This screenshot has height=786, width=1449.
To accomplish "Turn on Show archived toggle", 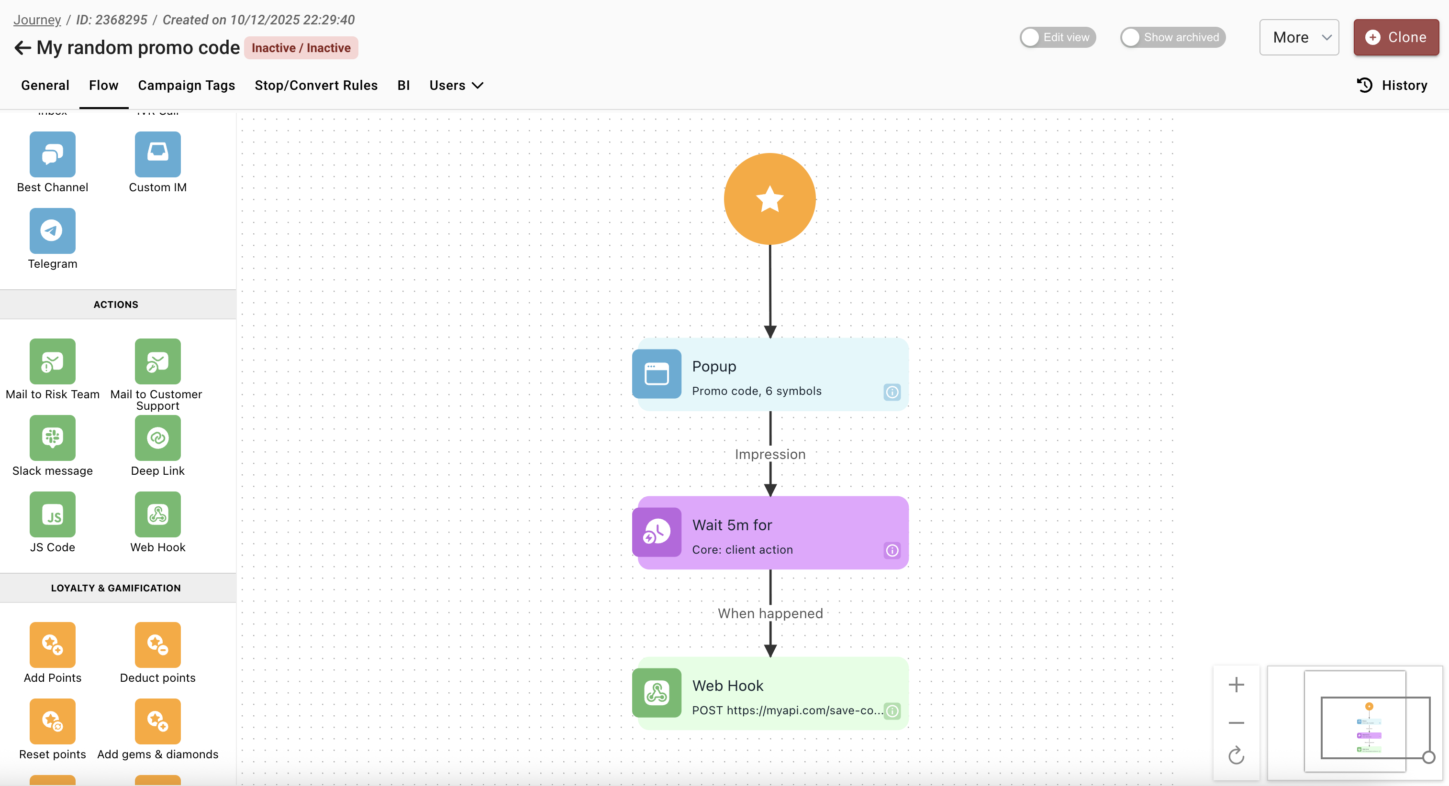I will click(x=1172, y=38).
